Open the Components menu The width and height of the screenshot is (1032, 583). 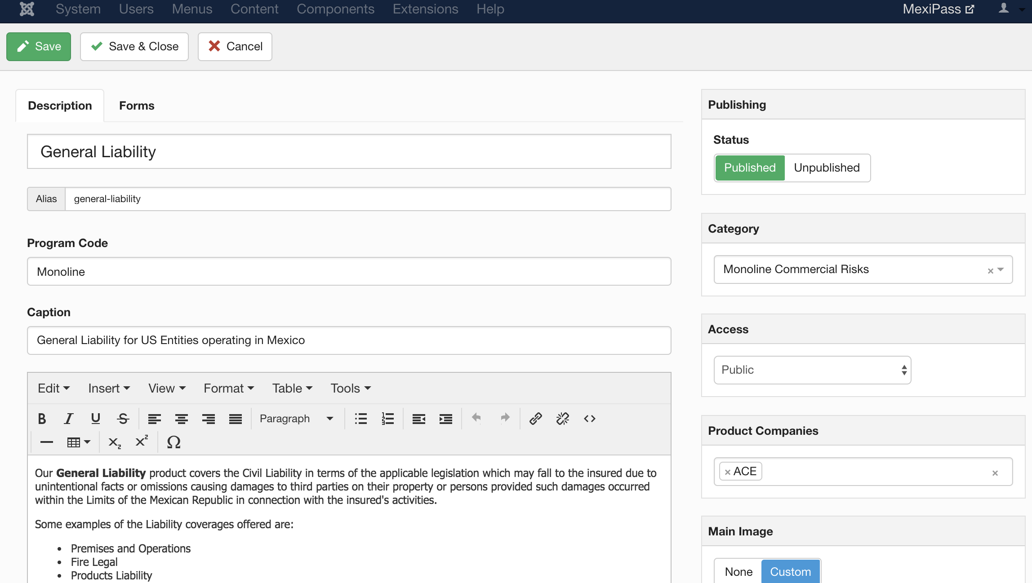pos(335,9)
